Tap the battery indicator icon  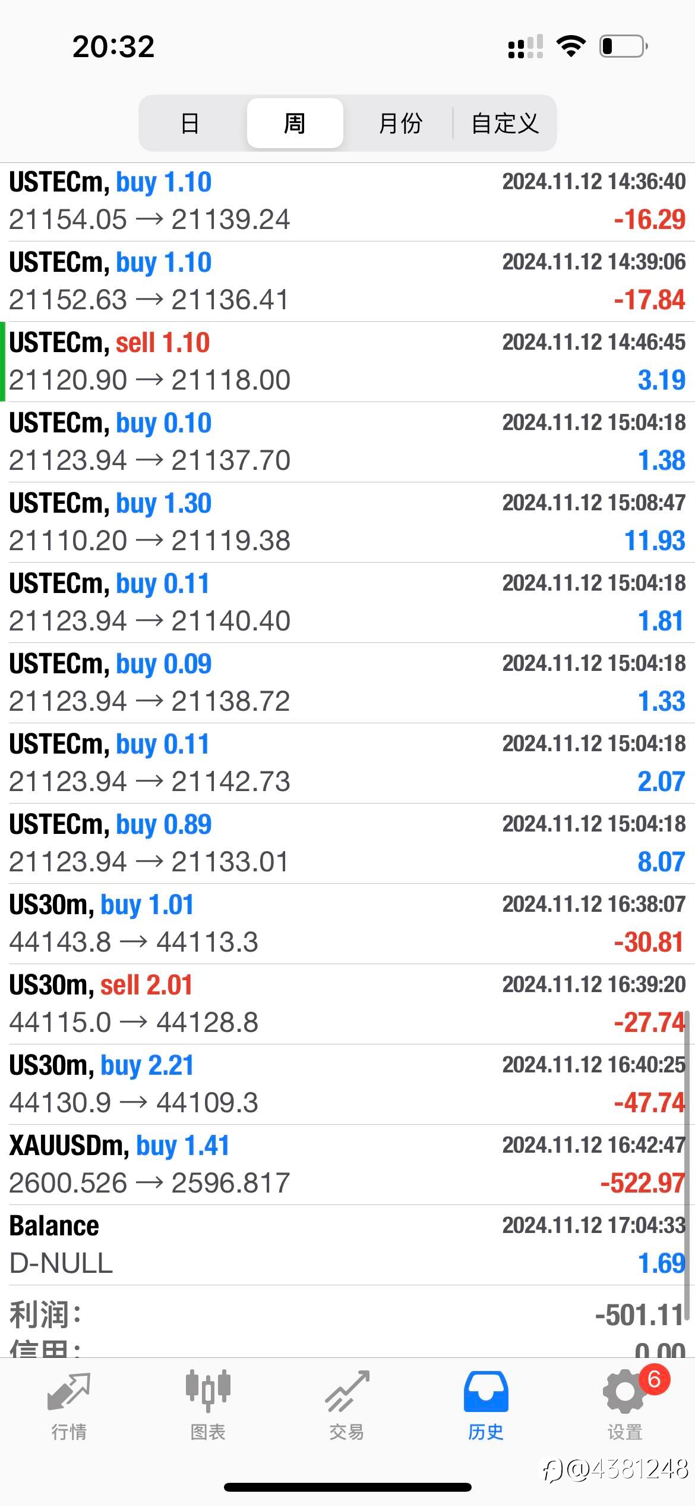tap(624, 46)
